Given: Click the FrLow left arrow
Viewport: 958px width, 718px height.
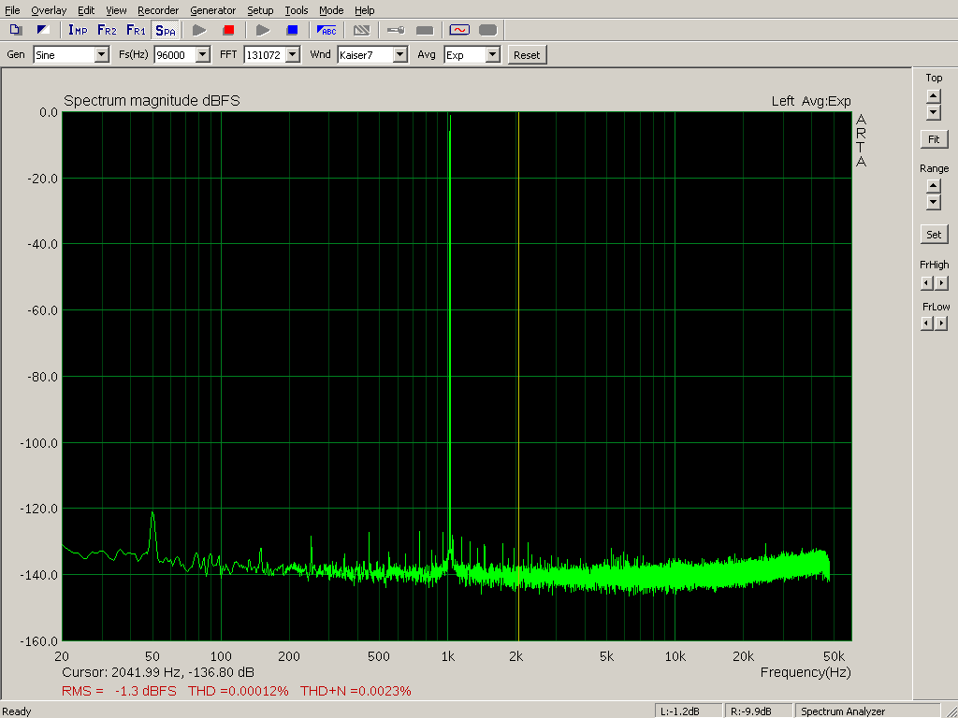Looking at the screenshot, I should point(927,323).
